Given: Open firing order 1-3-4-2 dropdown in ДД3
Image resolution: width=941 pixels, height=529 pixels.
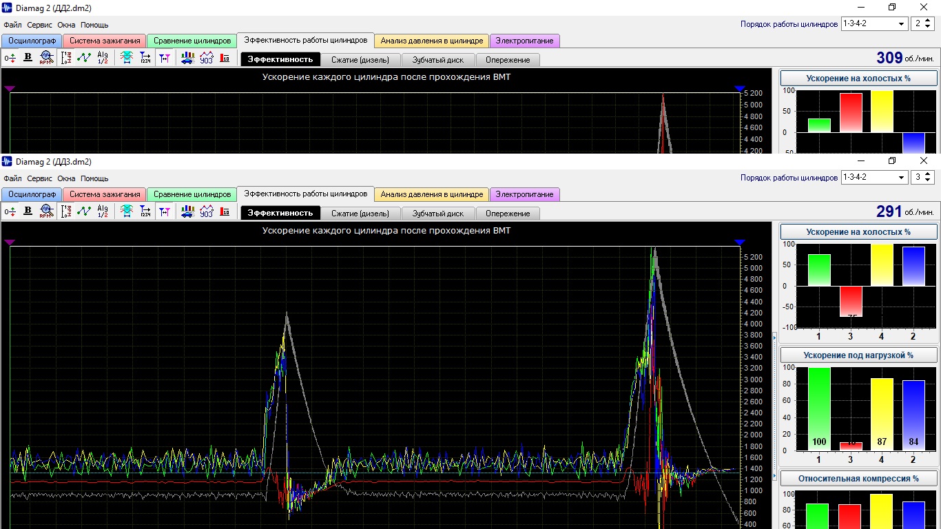Looking at the screenshot, I should click(874, 177).
